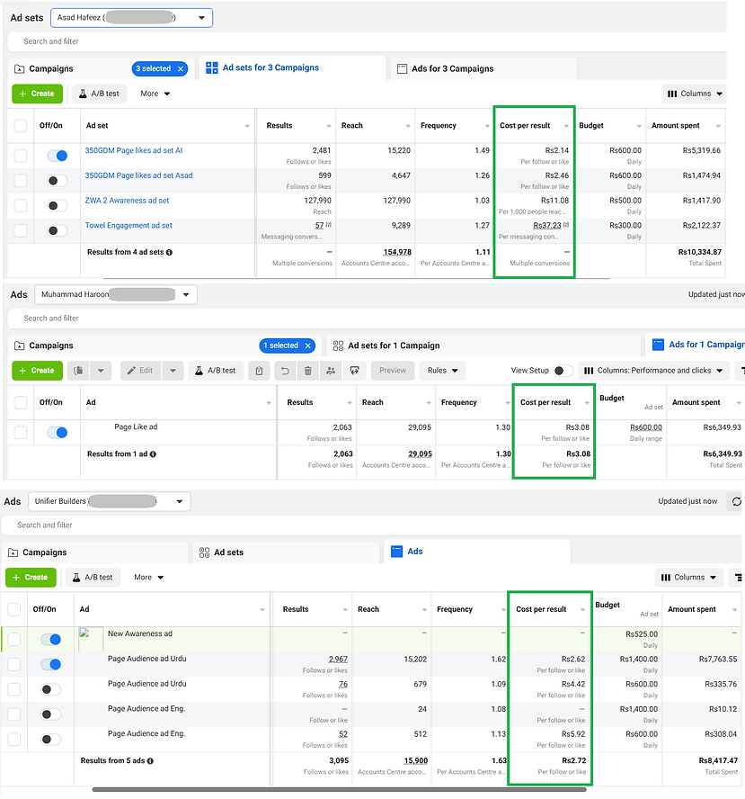Click the footnote icon next to 57 results
The height and width of the screenshot is (799, 745).
(328, 225)
